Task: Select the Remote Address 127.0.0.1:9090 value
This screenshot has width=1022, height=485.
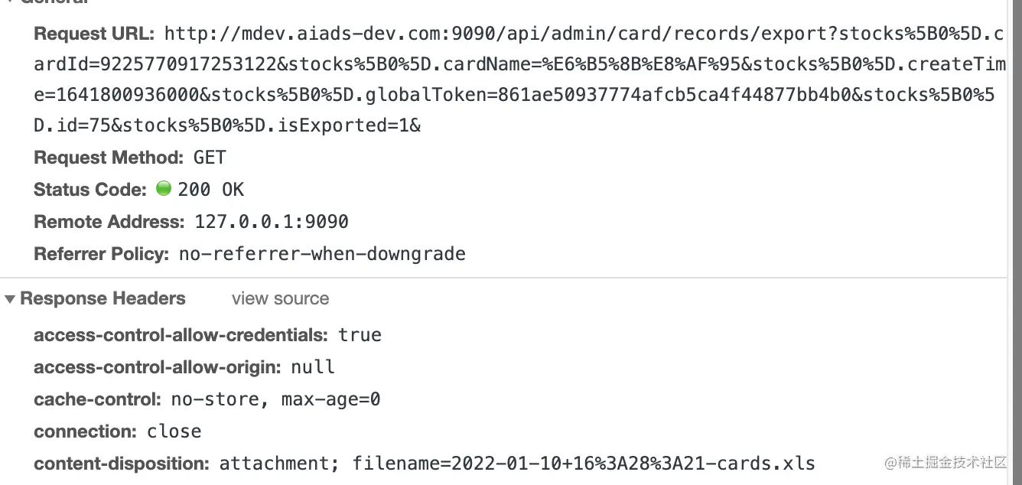Action: 272,222
